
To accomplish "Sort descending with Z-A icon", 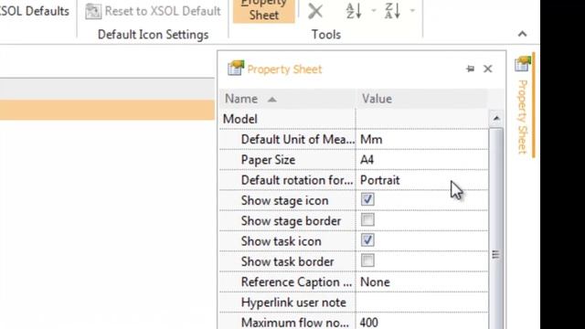I will coord(392,11).
